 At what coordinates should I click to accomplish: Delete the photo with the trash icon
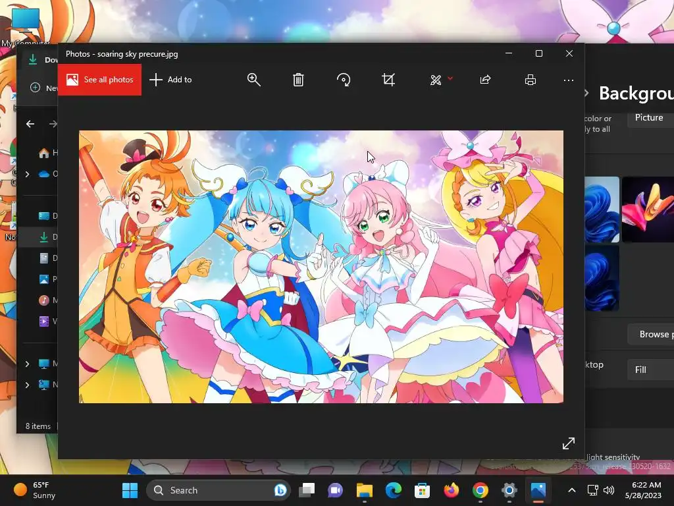[x=298, y=80]
